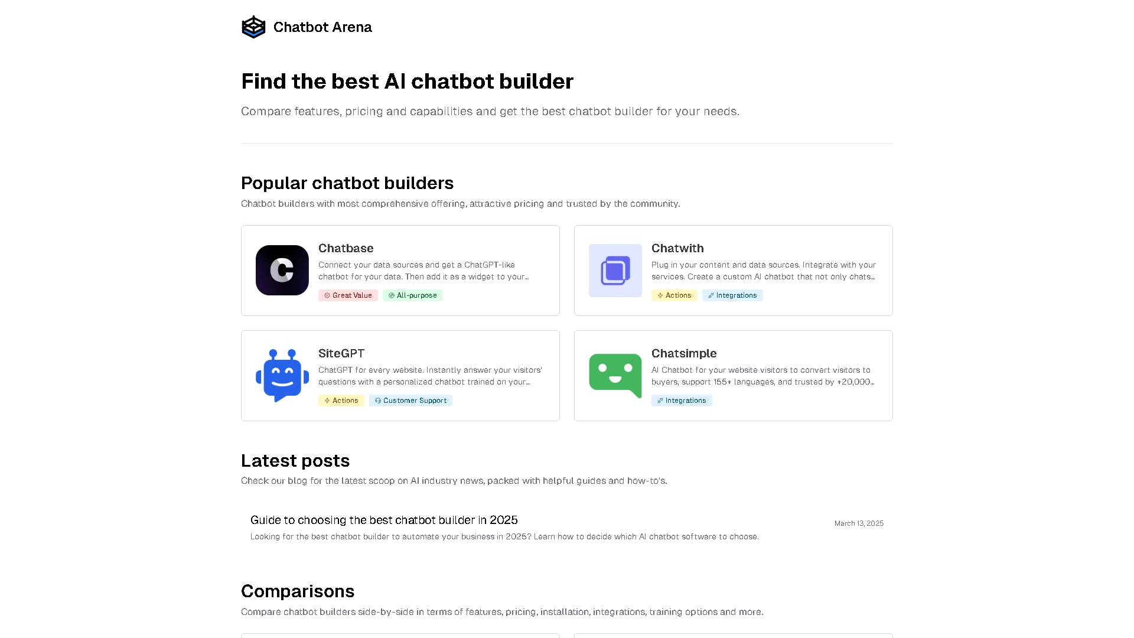This screenshot has height=638, width=1134.
Task: Open the Latest posts section heading
Action: [295, 460]
